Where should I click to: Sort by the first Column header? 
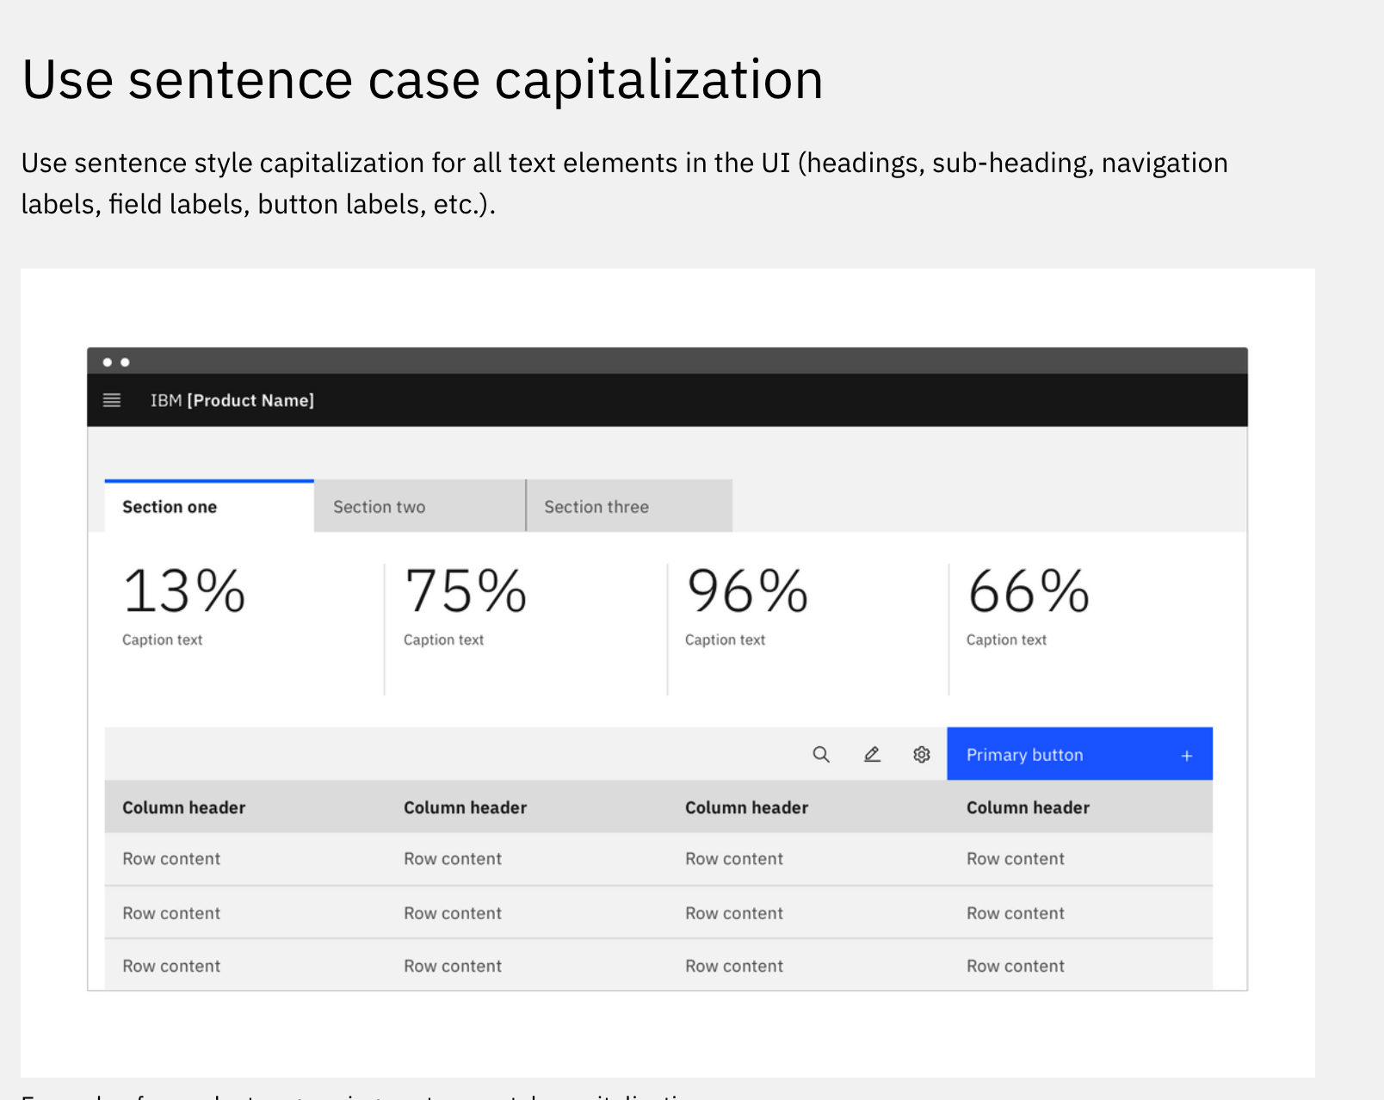tap(183, 807)
